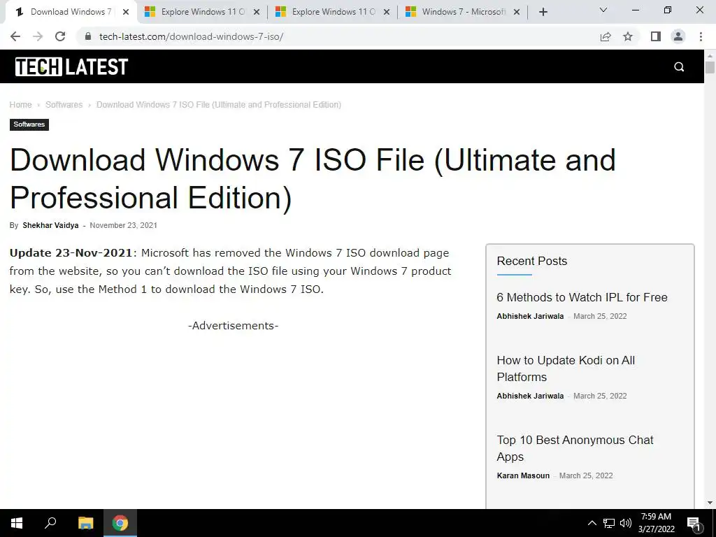Open 6 Methods to Watch IPL post
The height and width of the screenshot is (537, 716).
click(582, 297)
